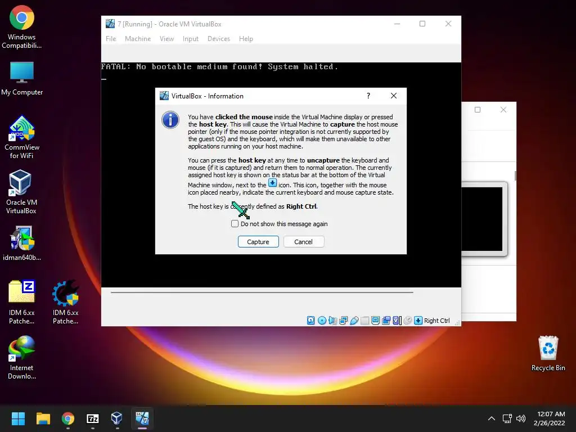Open the Machine menu
This screenshot has width=576, height=432.
tap(138, 39)
